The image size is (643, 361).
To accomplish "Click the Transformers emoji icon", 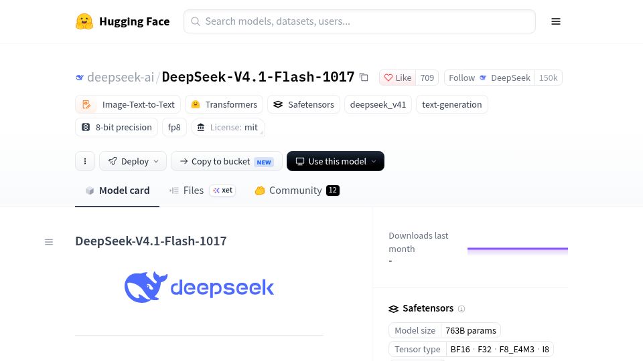I will pyautogui.click(x=196, y=104).
